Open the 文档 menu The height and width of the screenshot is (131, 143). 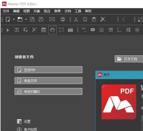tap(68, 11)
